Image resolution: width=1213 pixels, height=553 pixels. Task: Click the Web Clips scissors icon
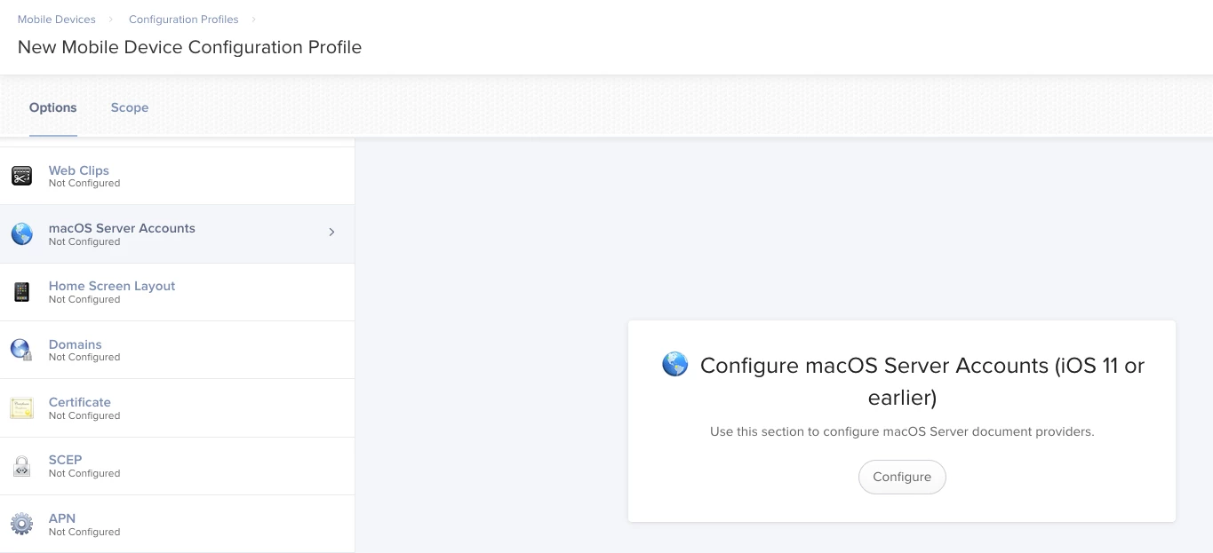pyautogui.click(x=21, y=176)
